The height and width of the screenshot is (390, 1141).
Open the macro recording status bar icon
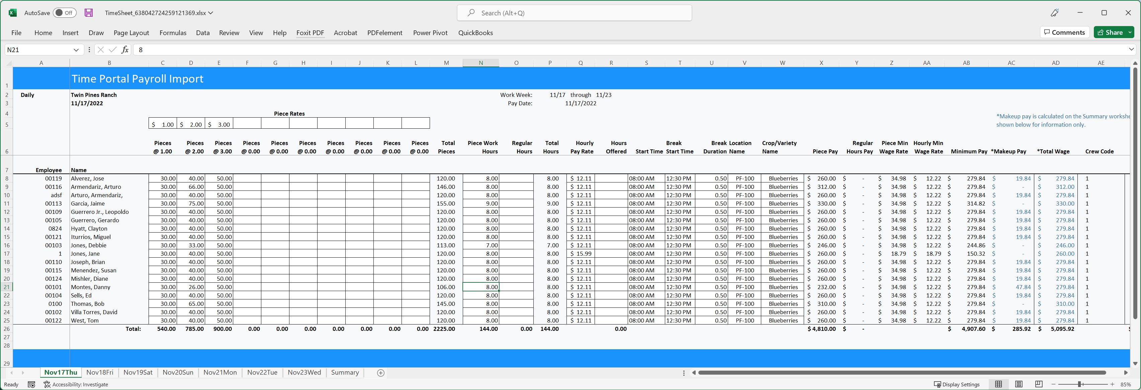pyautogui.click(x=31, y=384)
